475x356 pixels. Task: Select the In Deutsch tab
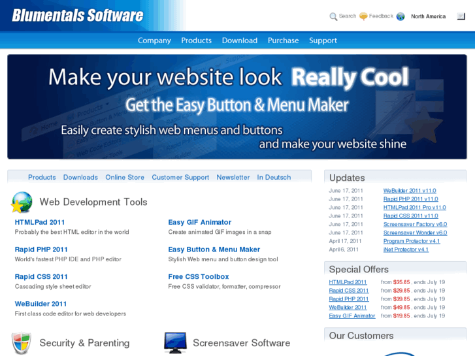click(x=274, y=177)
